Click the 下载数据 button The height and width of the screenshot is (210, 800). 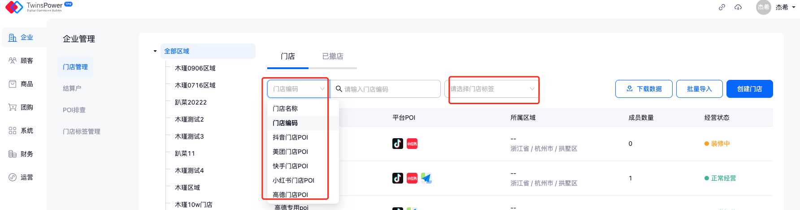point(643,89)
